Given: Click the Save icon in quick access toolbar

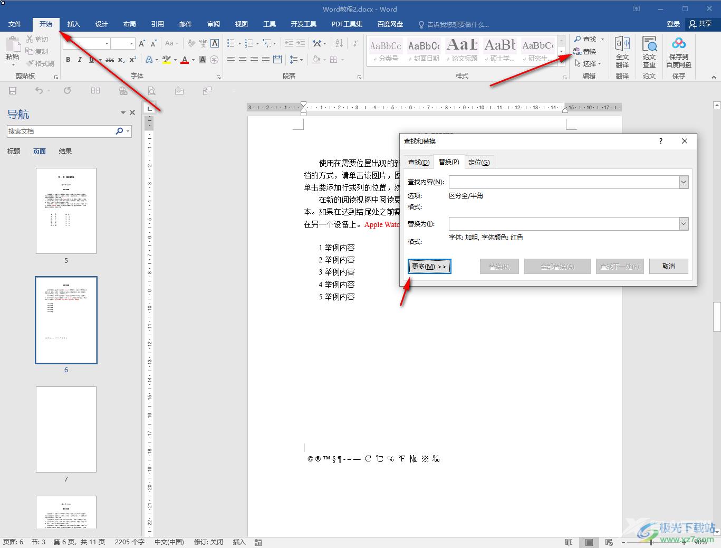Looking at the screenshot, I should [x=13, y=91].
